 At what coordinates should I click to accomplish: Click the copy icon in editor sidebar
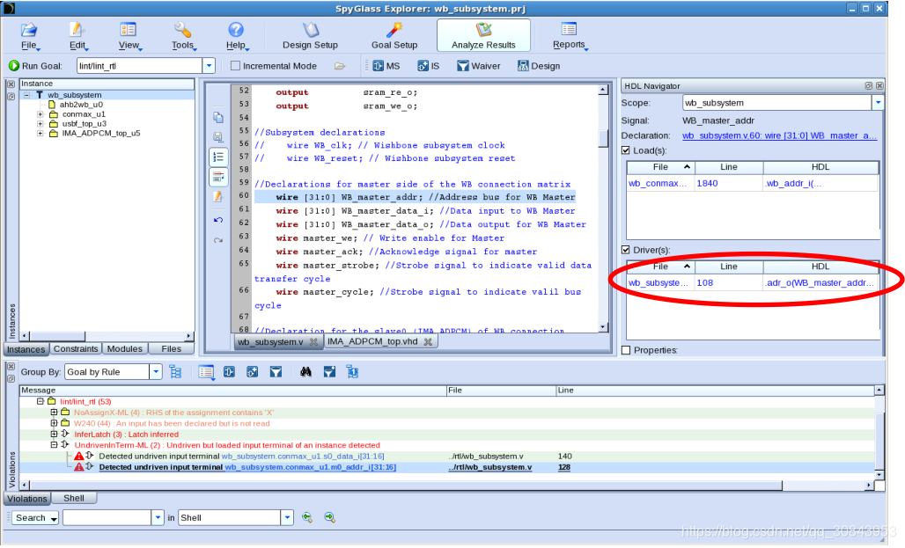point(218,117)
